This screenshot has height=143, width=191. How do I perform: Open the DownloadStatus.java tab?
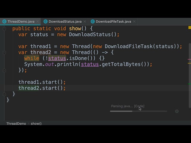pyautogui.click(x=65, y=22)
